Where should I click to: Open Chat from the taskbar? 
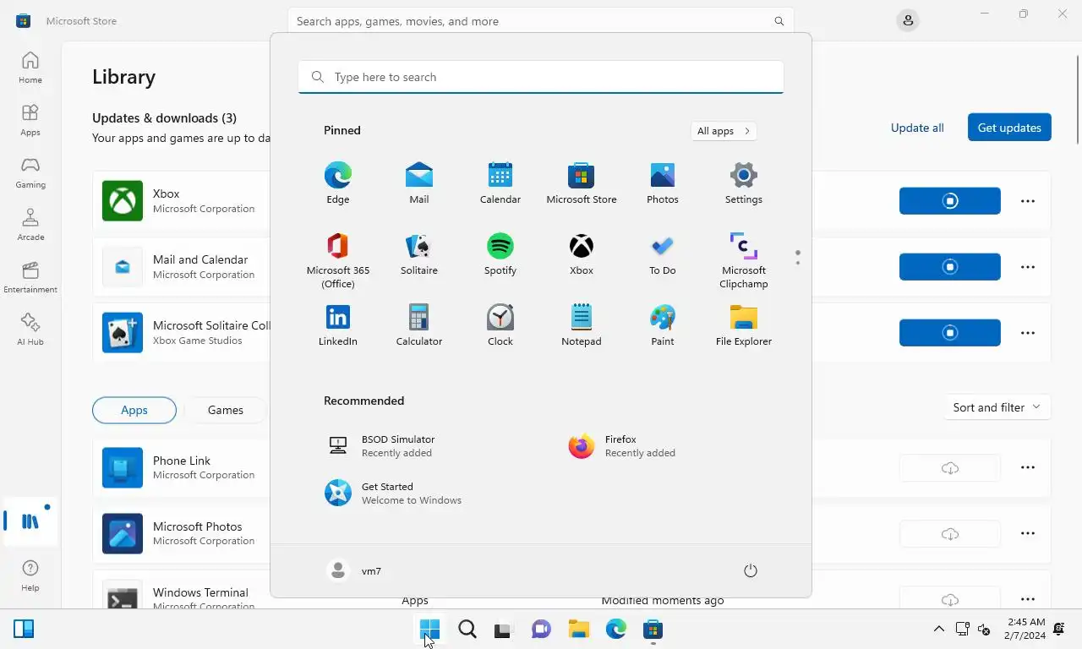[x=541, y=630]
